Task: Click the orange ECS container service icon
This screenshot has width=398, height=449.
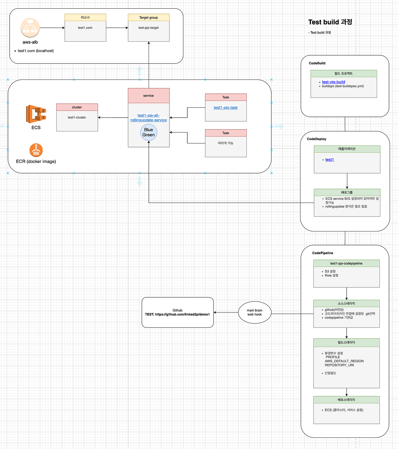Action: tap(36, 114)
